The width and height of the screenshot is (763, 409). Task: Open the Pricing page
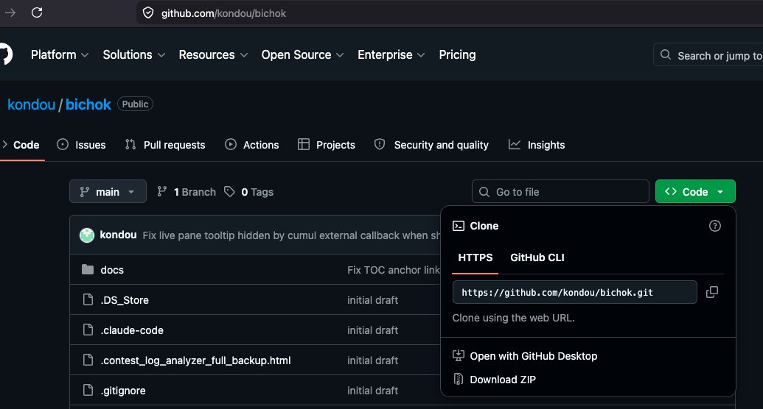457,55
